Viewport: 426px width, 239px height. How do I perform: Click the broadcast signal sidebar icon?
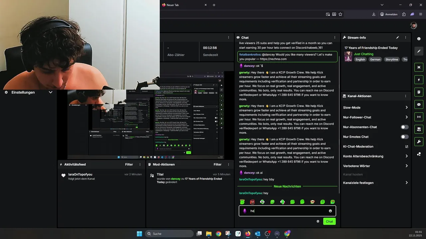point(419,117)
